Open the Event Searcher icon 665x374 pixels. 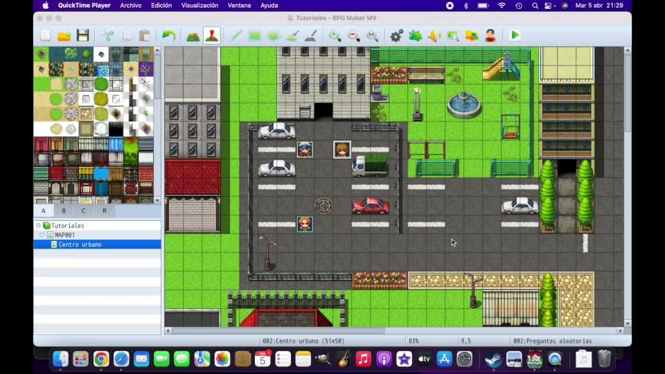(453, 35)
